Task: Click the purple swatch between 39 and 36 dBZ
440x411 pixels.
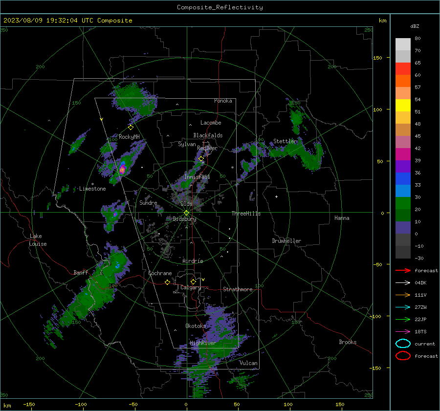Action: click(403, 166)
